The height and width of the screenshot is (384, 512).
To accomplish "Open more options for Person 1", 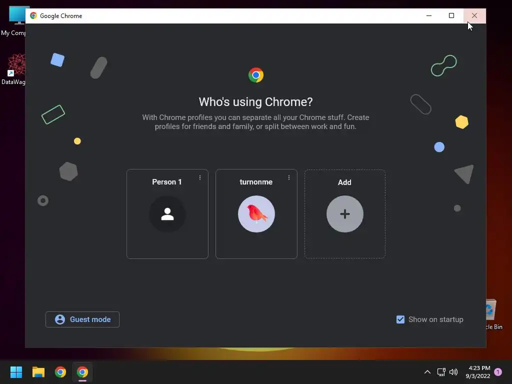I will pyautogui.click(x=200, y=177).
